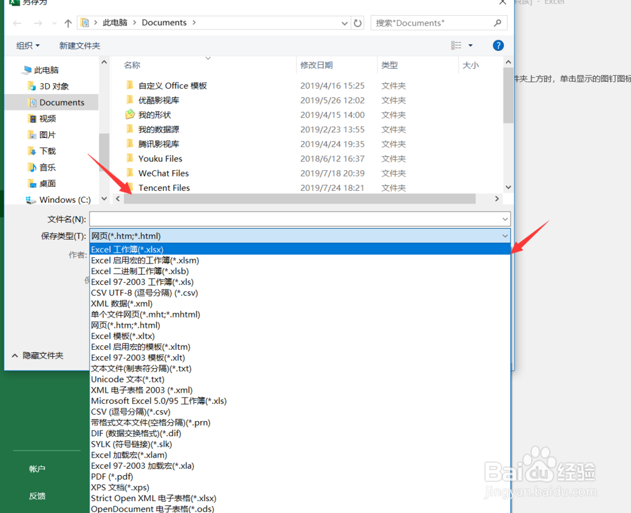Open 反馈 in the left pane

coord(37,496)
